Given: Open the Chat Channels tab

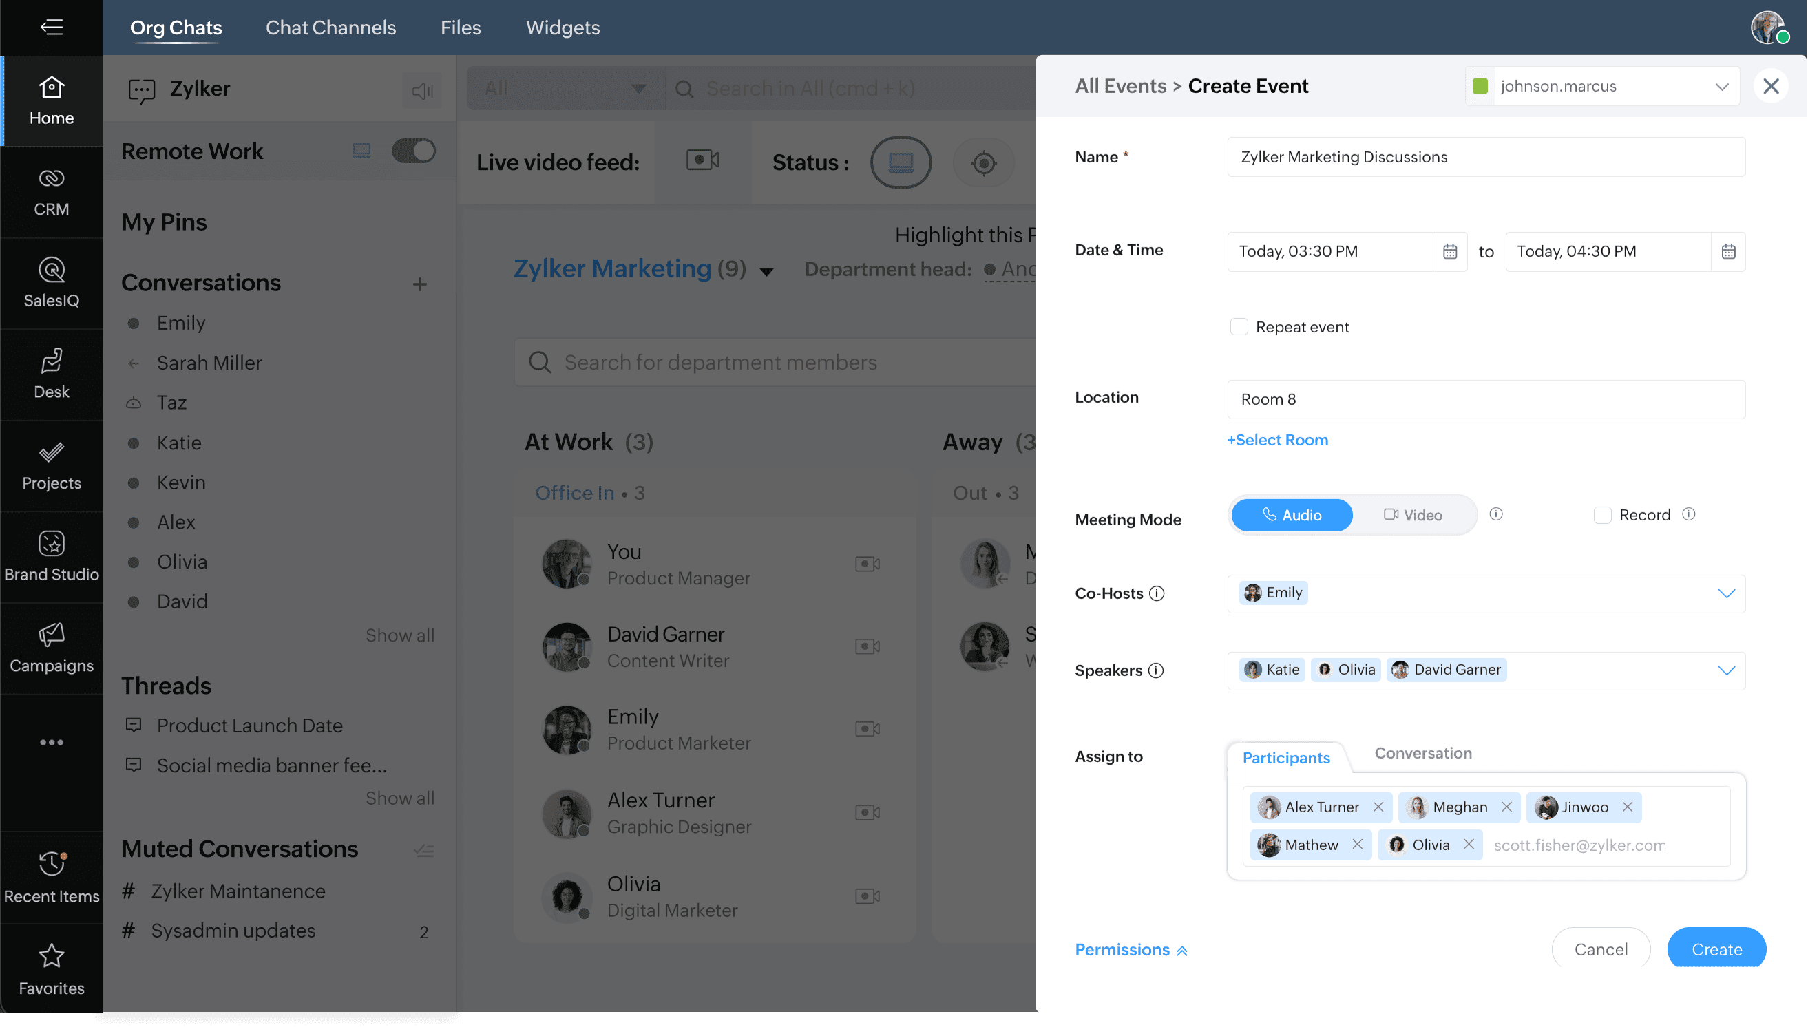Looking at the screenshot, I should [x=330, y=28].
